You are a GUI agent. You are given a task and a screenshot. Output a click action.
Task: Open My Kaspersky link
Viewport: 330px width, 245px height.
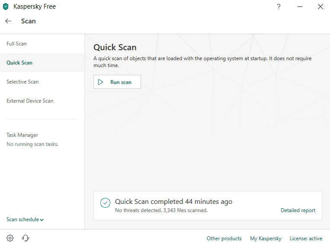pos(266,239)
